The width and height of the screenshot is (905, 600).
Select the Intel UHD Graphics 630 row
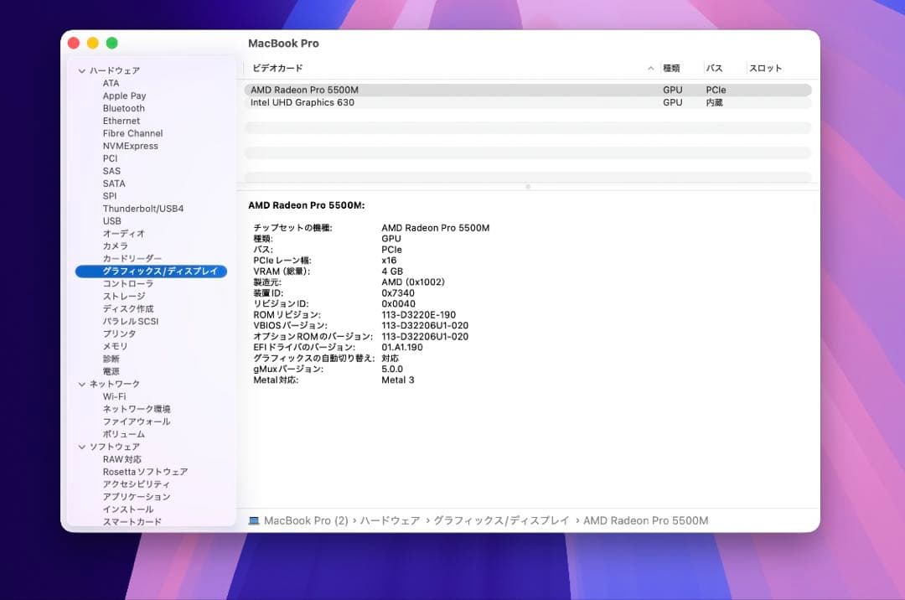(528, 103)
